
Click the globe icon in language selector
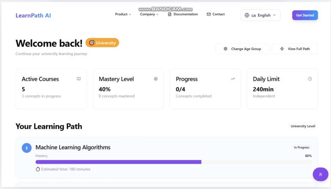tap(247, 15)
